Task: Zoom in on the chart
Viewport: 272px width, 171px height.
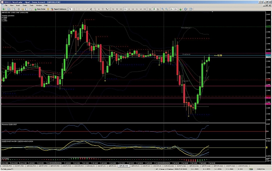Action: [x=162, y=9]
